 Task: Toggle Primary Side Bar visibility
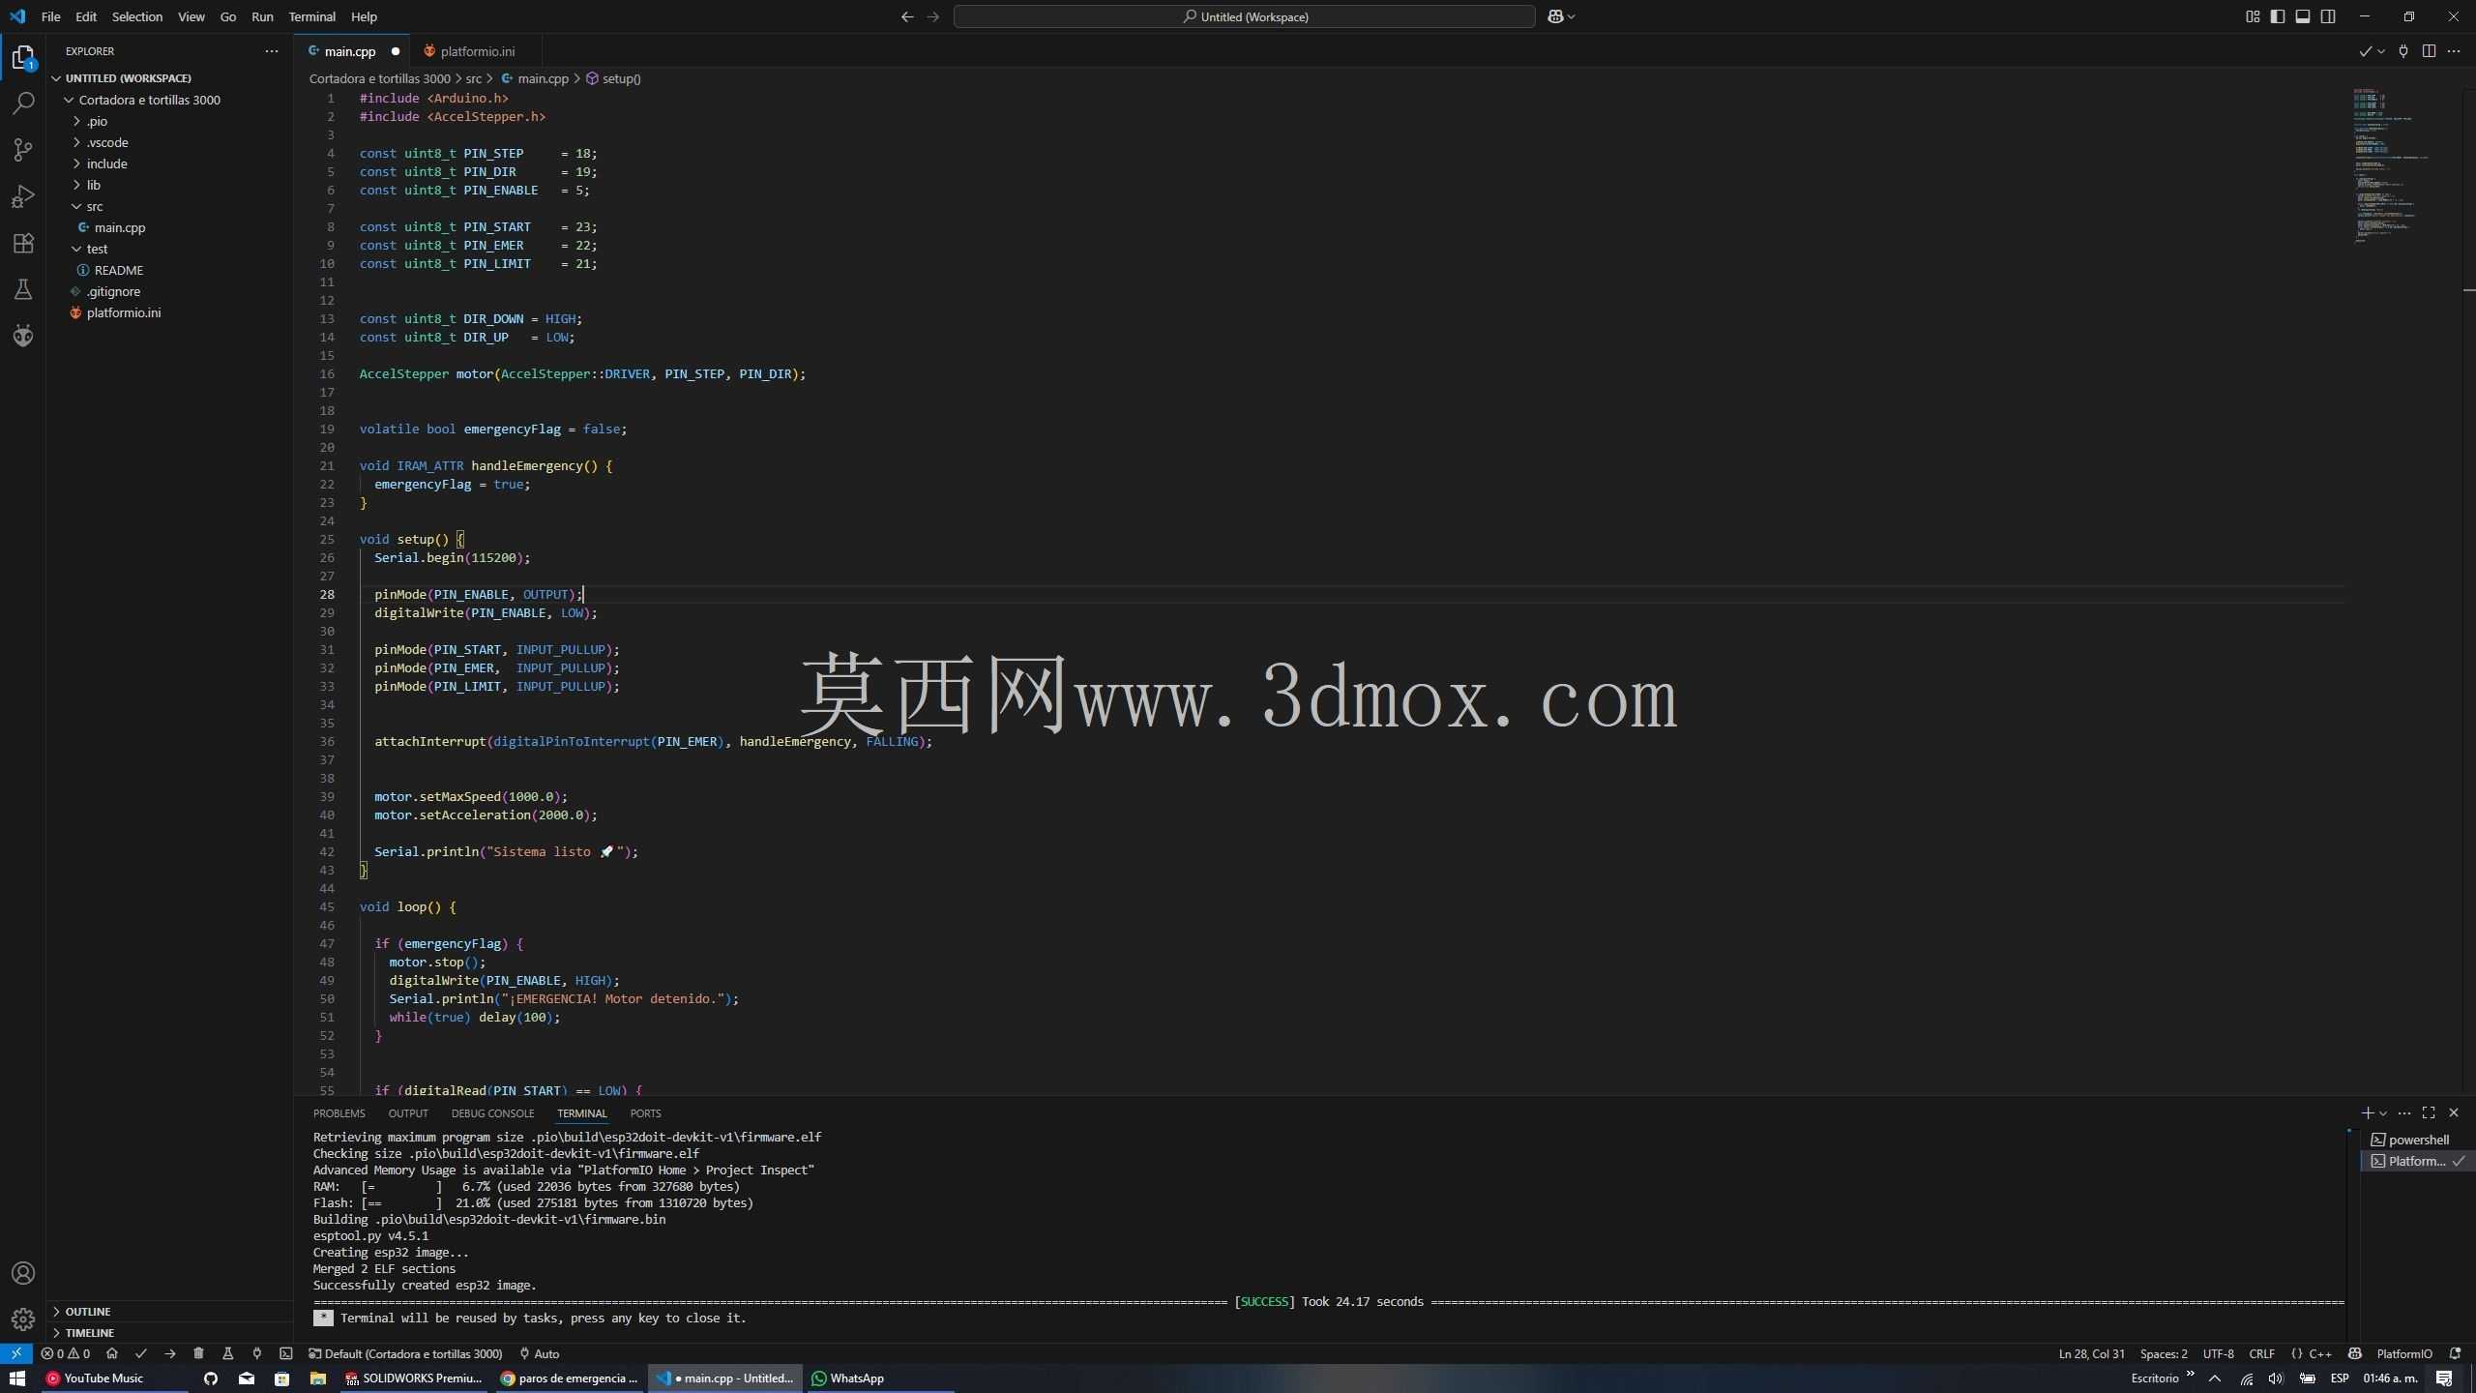pos(2278,16)
